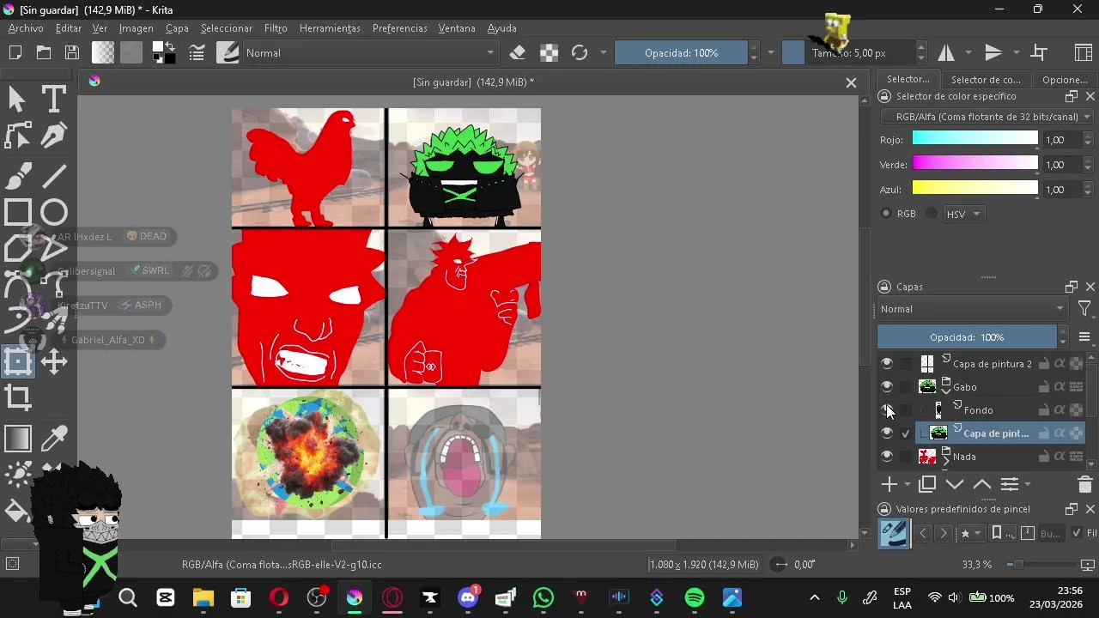Hide the Nada group layer

887,457
